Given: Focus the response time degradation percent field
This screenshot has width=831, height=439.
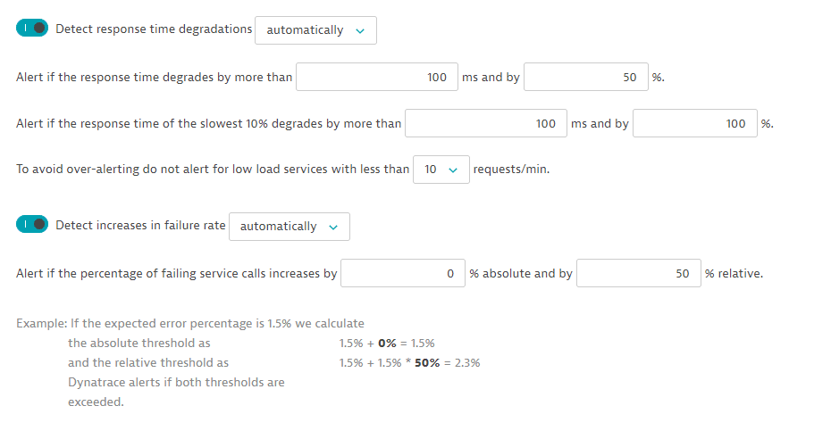Looking at the screenshot, I should tap(584, 78).
